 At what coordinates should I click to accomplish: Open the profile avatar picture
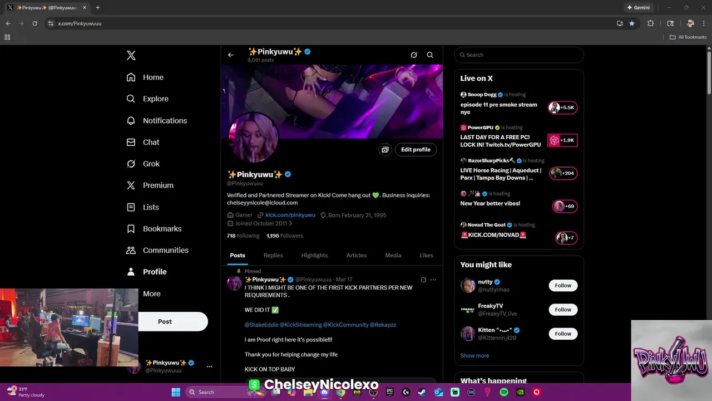253,138
